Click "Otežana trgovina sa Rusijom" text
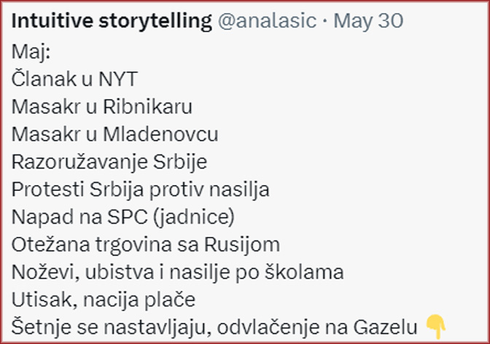The image size is (490, 344). [146, 245]
